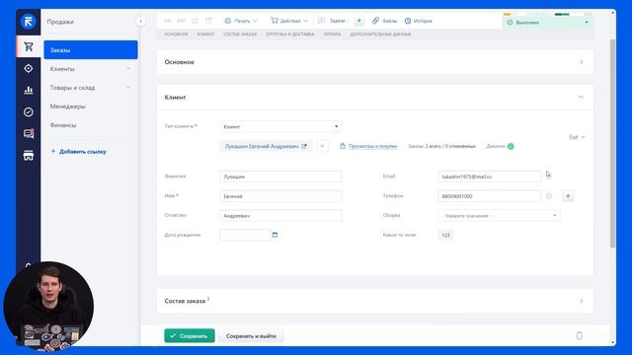Remove the selected customer with x button

[322, 146]
